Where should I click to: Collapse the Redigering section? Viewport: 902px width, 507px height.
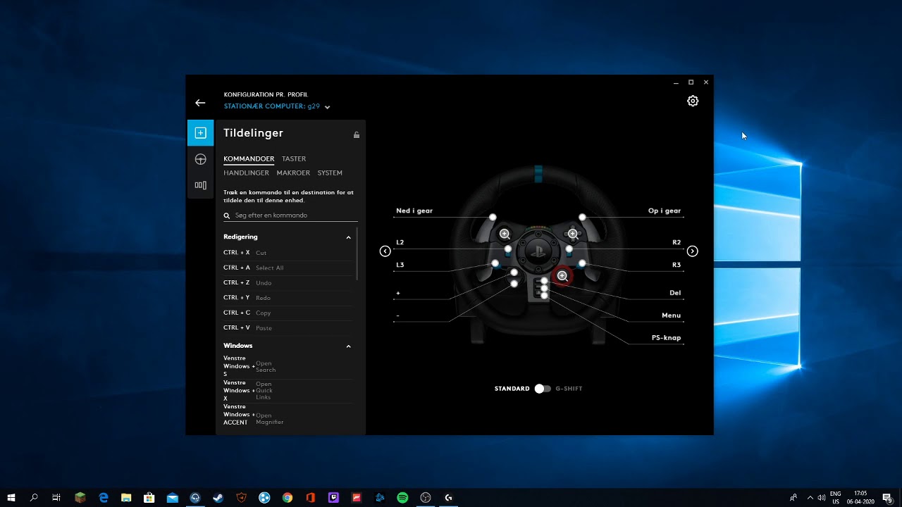pyautogui.click(x=348, y=237)
